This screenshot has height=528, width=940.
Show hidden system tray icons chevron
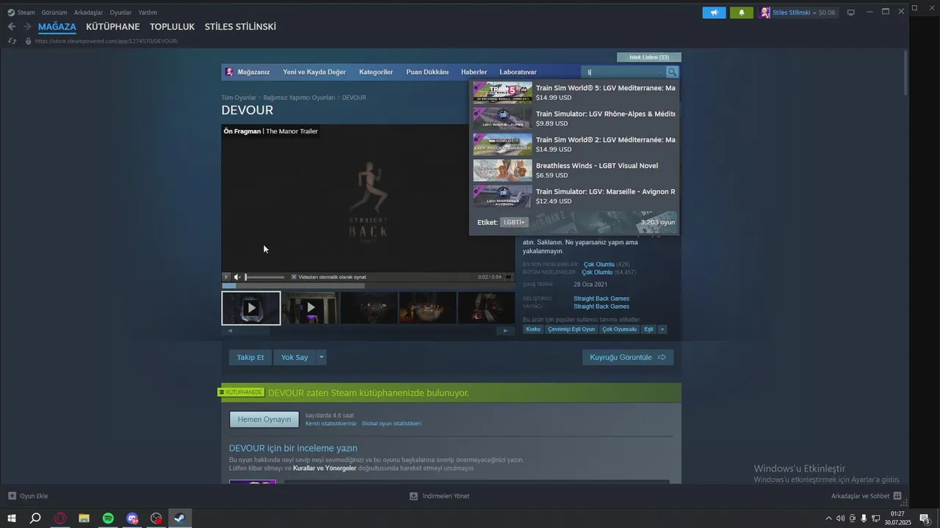829,518
